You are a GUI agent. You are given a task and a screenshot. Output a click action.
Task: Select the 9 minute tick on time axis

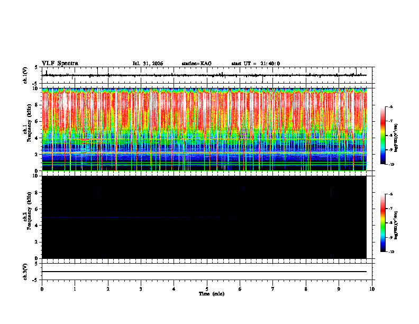click(339, 289)
